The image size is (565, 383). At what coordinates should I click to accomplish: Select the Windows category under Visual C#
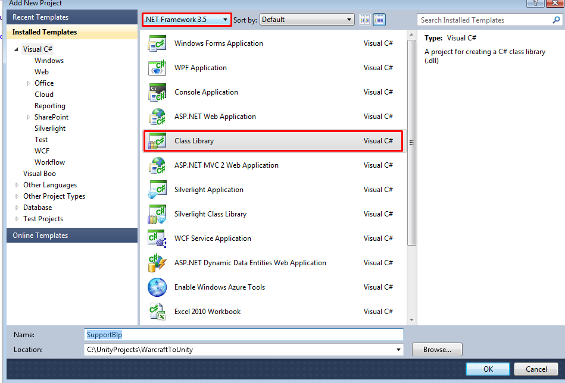point(49,61)
